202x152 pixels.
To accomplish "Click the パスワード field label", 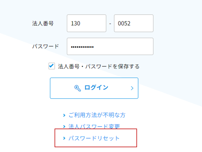I will tap(46, 46).
